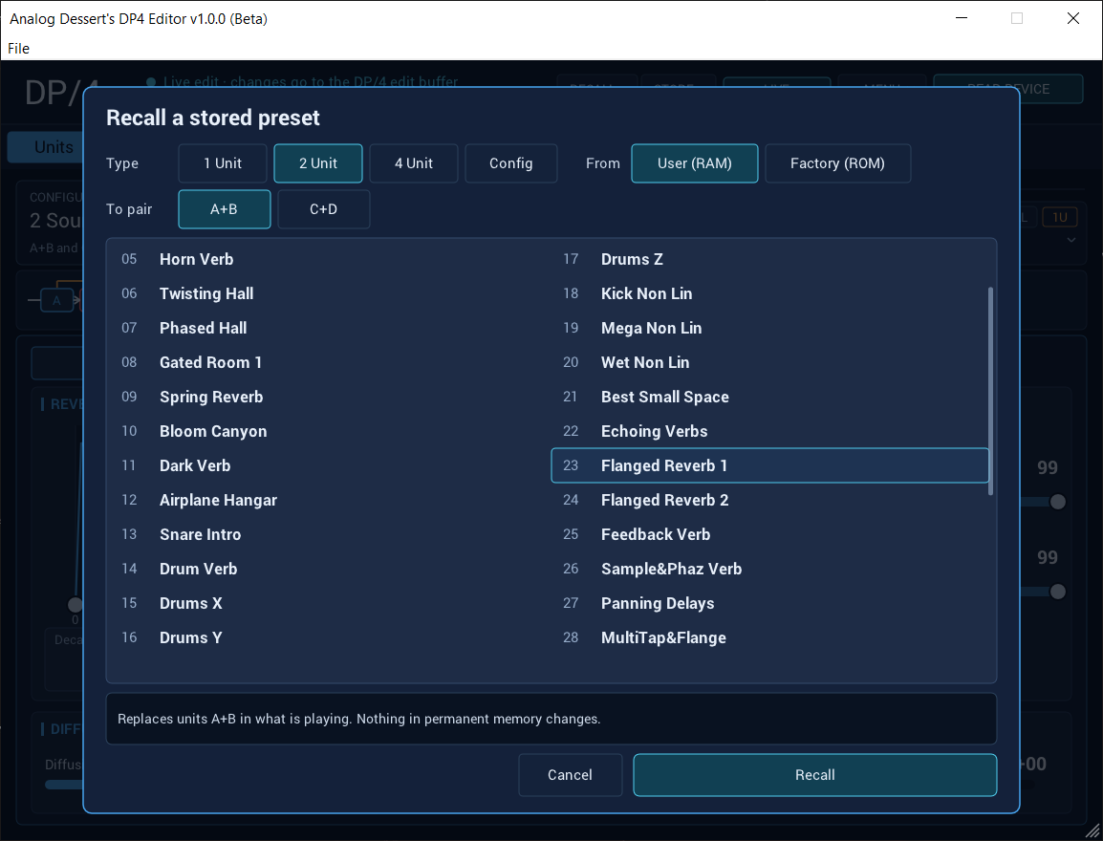Select preset 09 Spring Reverb
The width and height of the screenshot is (1103, 841).
click(329, 397)
